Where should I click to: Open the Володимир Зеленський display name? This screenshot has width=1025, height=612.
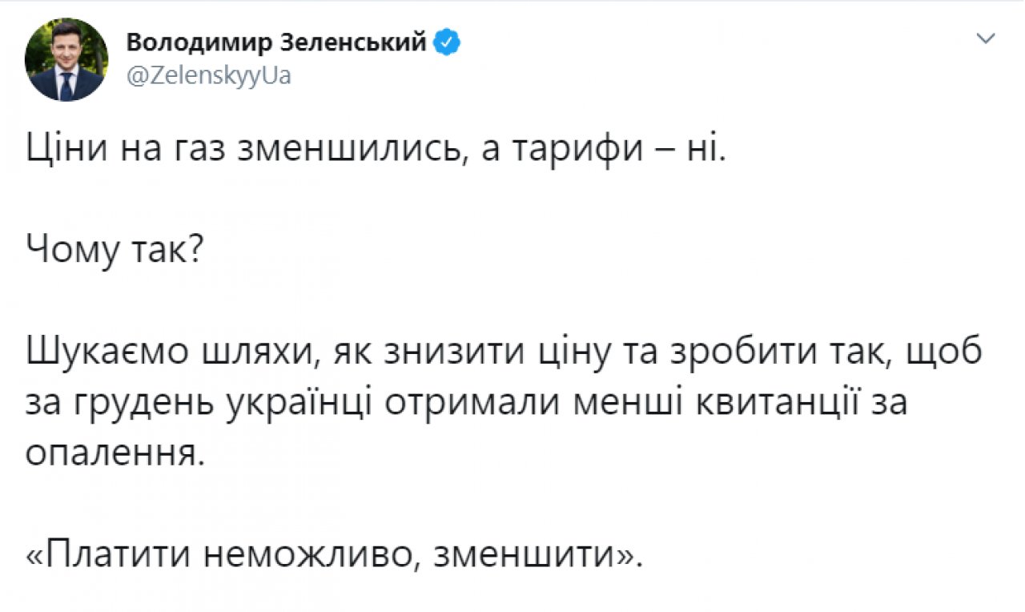click(x=276, y=42)
